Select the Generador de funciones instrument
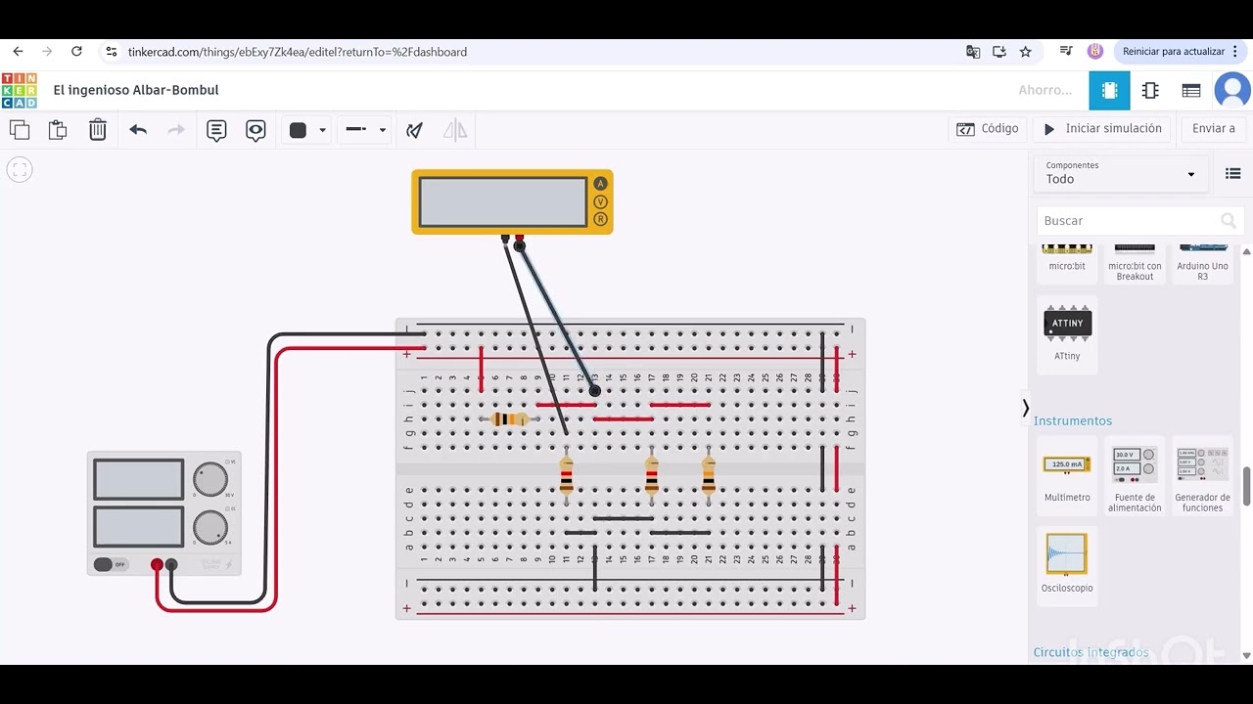 [1202, 475]
